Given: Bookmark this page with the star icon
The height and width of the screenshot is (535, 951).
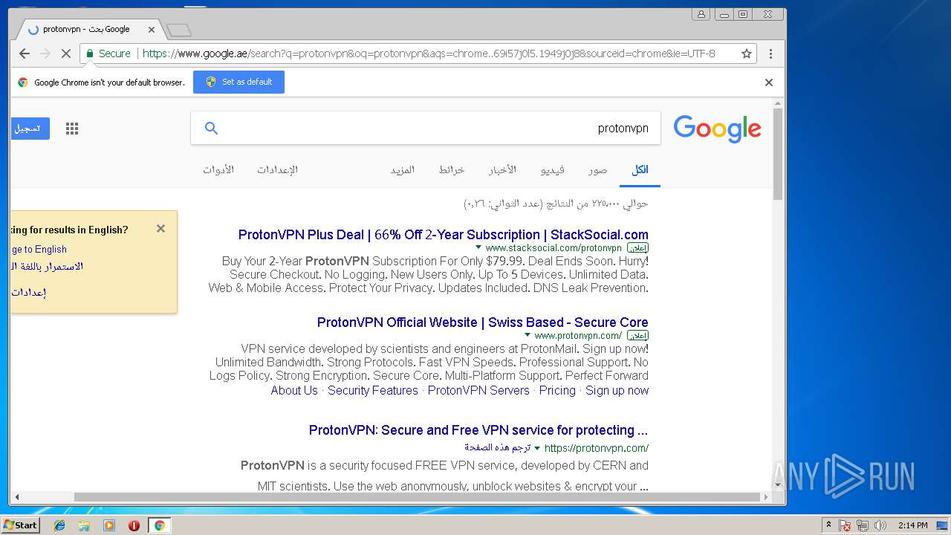Looking at the screenshot, I should coord(747,53).
